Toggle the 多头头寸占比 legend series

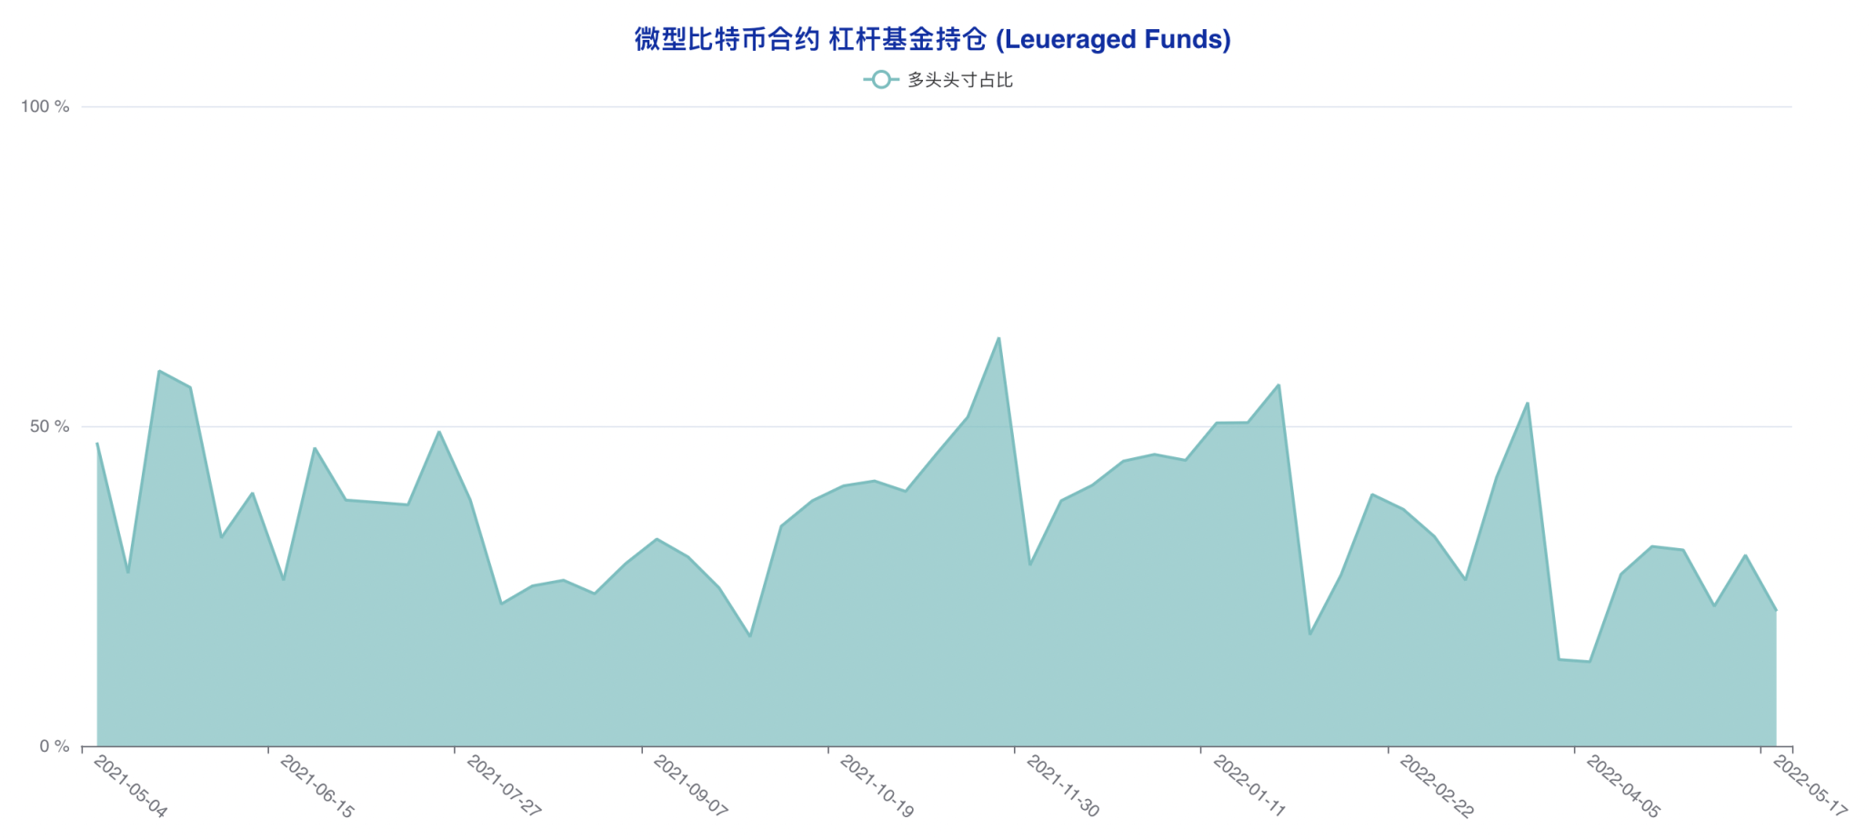coord(938,80)
